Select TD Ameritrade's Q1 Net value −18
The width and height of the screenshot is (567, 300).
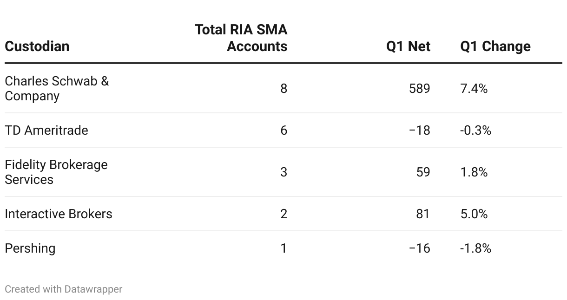click(419, 130)
